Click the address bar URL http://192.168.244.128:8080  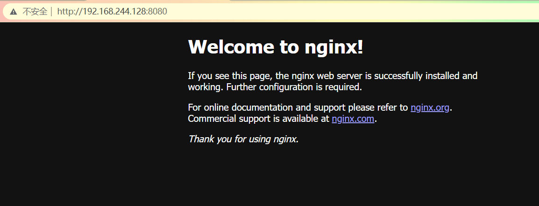pyautogui.click(x=112, y=12)
